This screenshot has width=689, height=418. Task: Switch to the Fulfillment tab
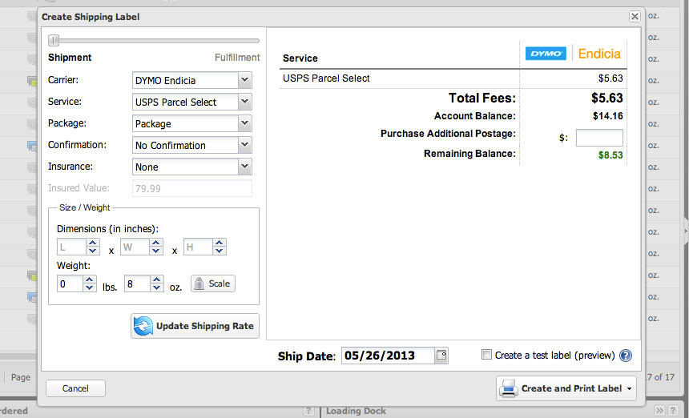pos(237,58)
